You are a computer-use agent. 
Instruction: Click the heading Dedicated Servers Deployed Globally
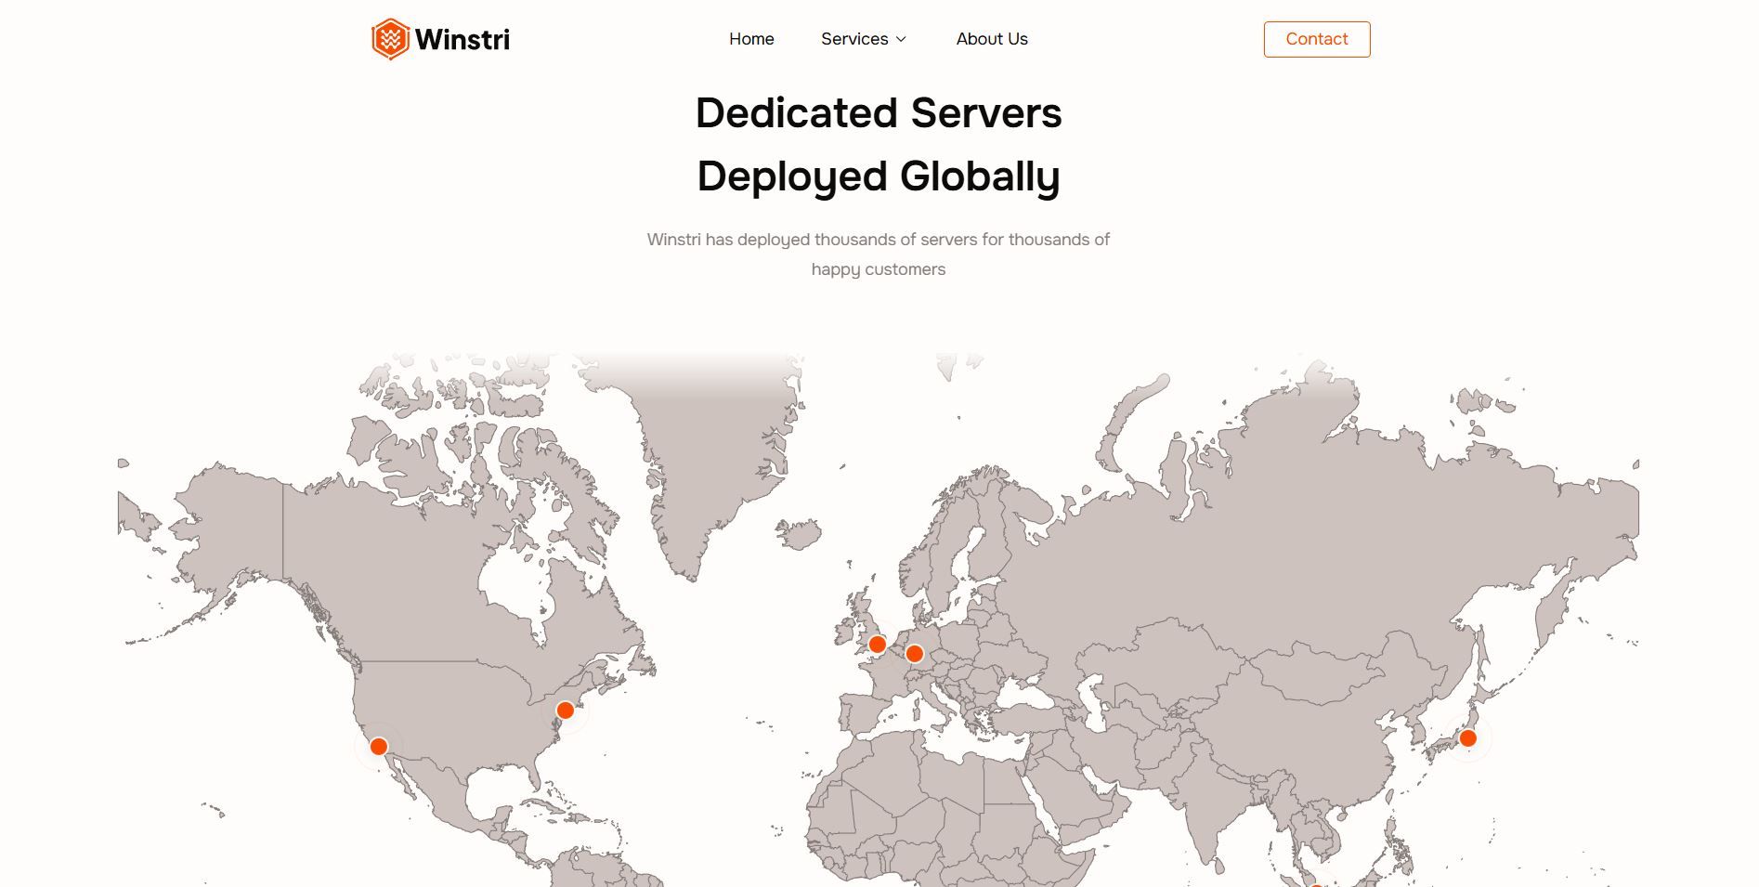879,144
